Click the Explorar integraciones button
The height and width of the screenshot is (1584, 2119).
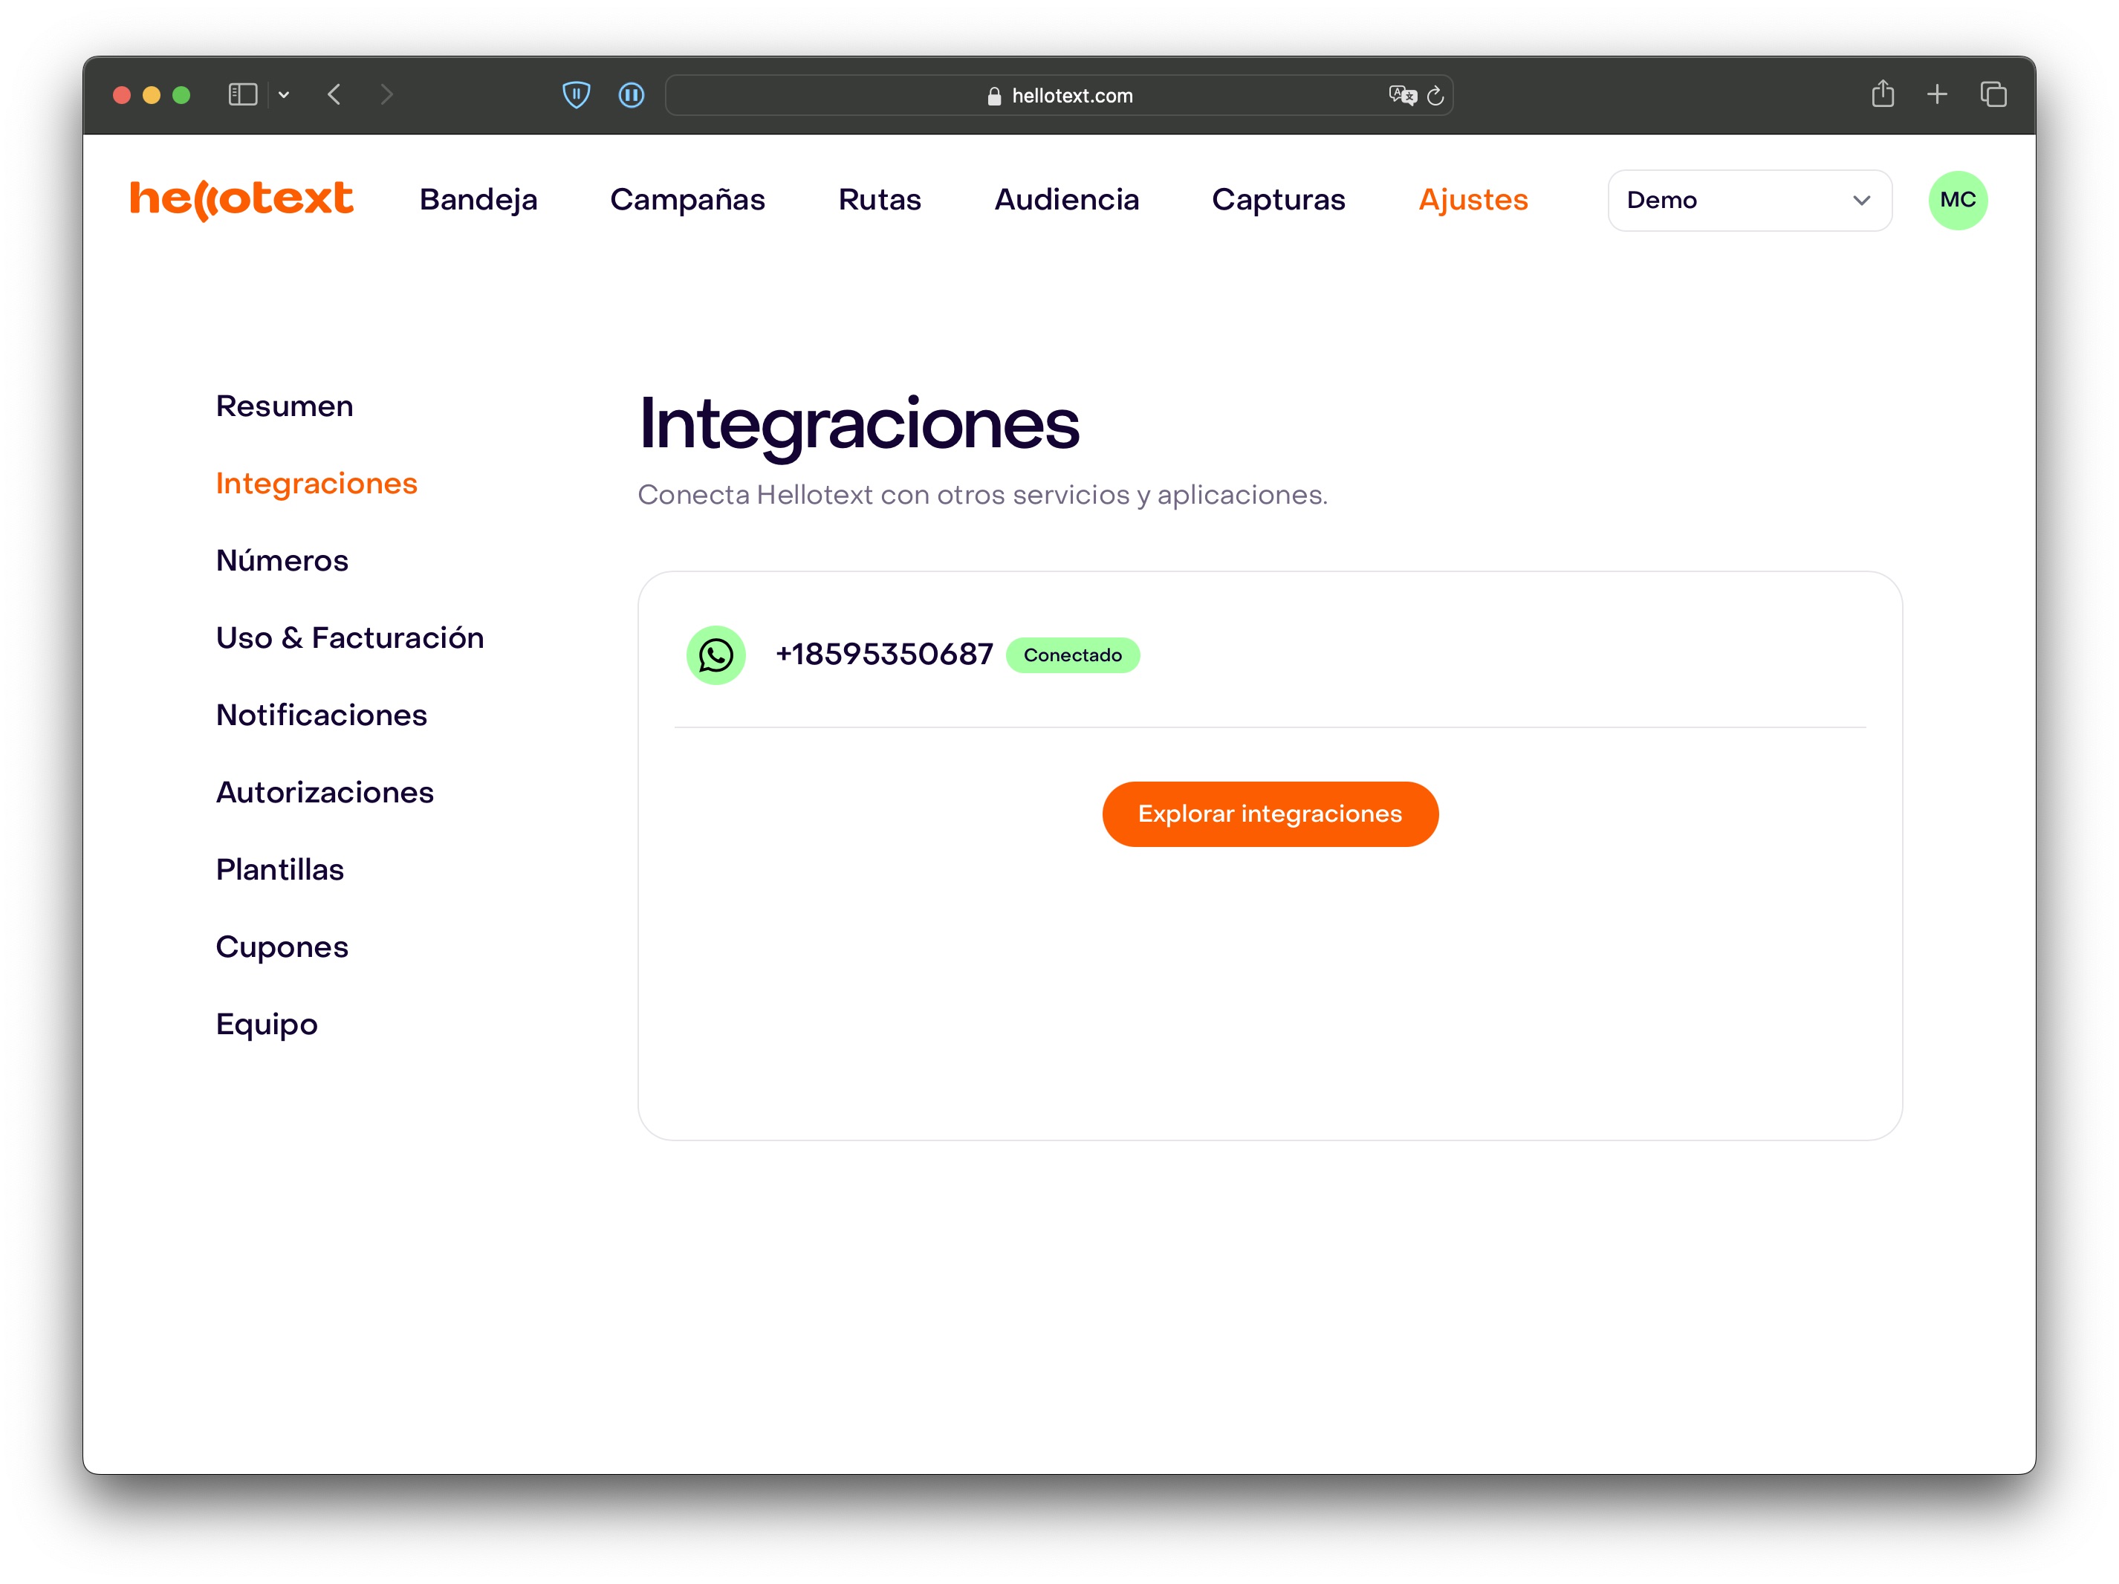[1269, 814]
